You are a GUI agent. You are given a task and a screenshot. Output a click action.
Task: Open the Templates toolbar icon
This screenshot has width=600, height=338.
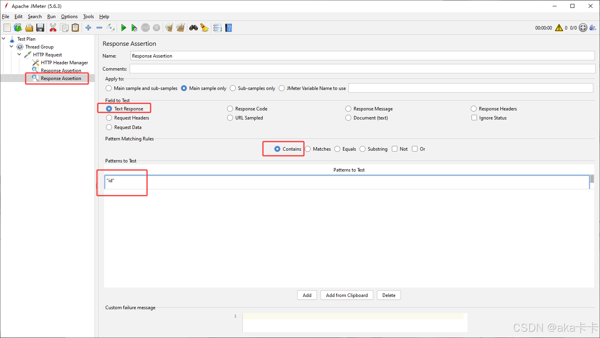(18, 28)
